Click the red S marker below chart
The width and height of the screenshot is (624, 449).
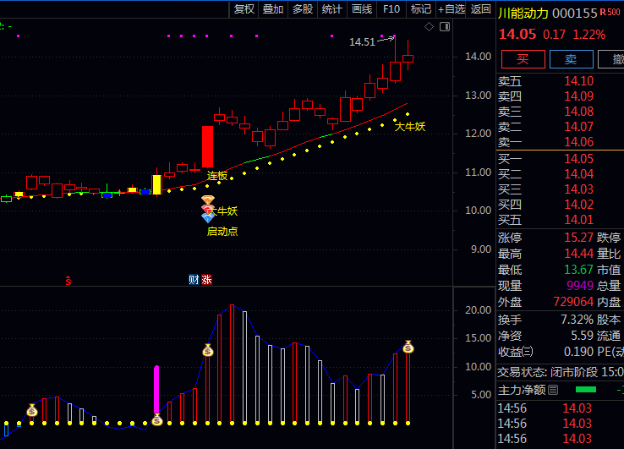68,281
